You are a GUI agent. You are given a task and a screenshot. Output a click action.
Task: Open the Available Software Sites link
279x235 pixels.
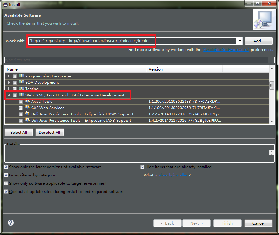[x=226, y=50]
